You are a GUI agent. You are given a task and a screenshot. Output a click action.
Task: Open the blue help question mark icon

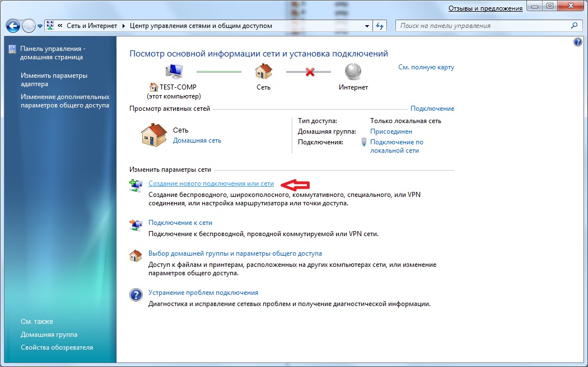(578, 42)
